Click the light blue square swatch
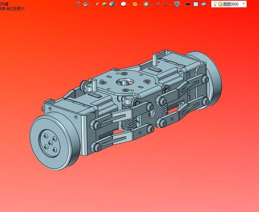Image resolution: width=259 pixels, height=212 pixels. [x=196, y=4]
